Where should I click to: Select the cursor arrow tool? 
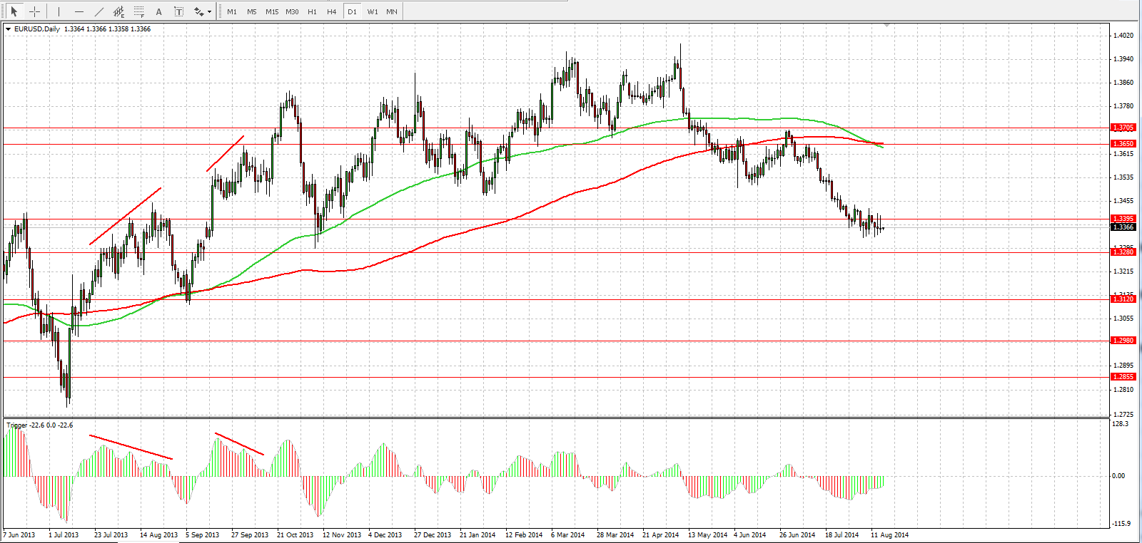pos(14,11)
